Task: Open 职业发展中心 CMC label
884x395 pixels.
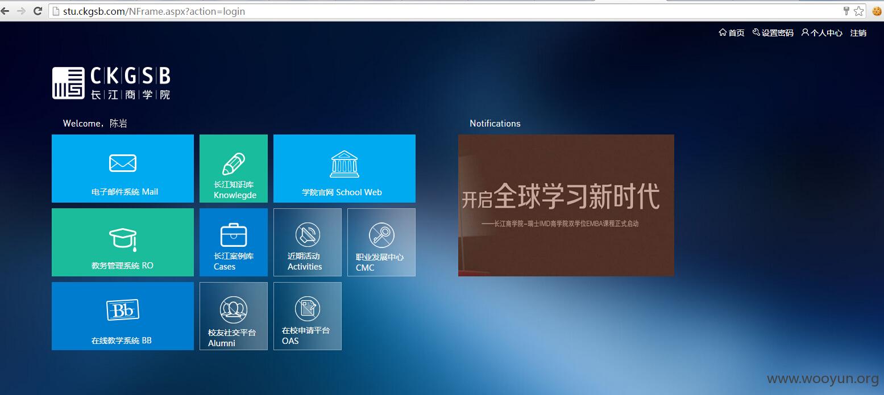Action: (x=380, y=262)
